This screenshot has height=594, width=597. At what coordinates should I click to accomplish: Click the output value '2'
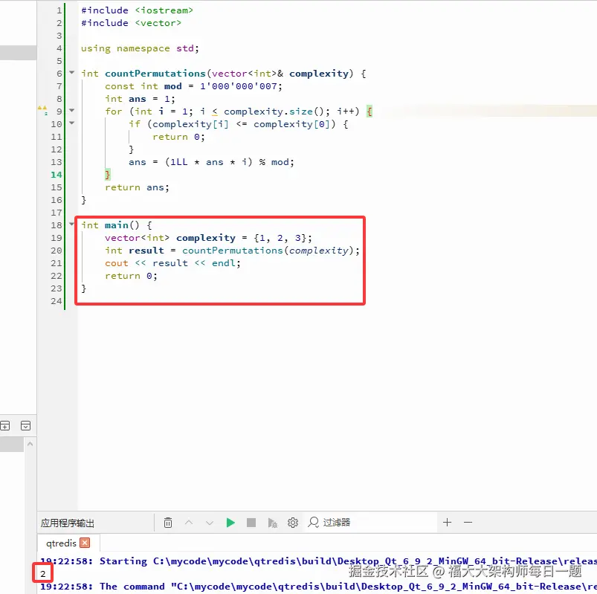42,573
